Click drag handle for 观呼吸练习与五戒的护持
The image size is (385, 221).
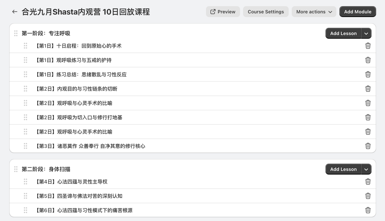[x=25, y=60]
